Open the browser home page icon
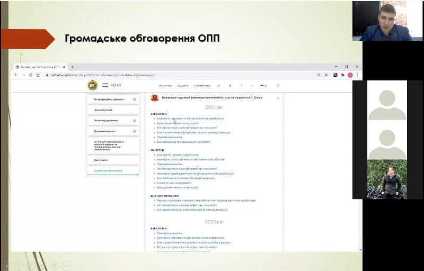The image size is (424, 271). 38,75
